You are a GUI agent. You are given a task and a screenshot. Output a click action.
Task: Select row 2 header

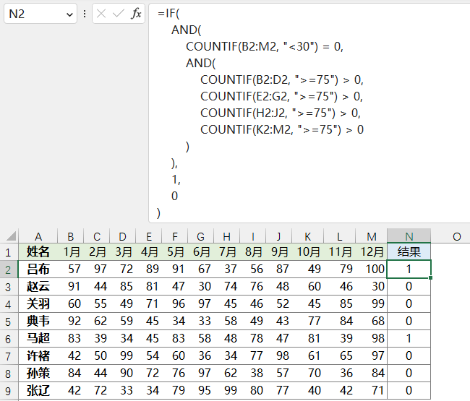click(x=8, y=270)
